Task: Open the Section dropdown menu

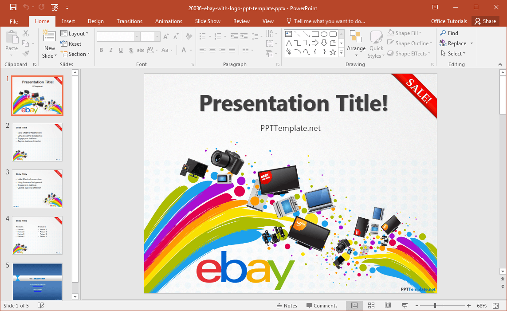Action: point(75,54)
